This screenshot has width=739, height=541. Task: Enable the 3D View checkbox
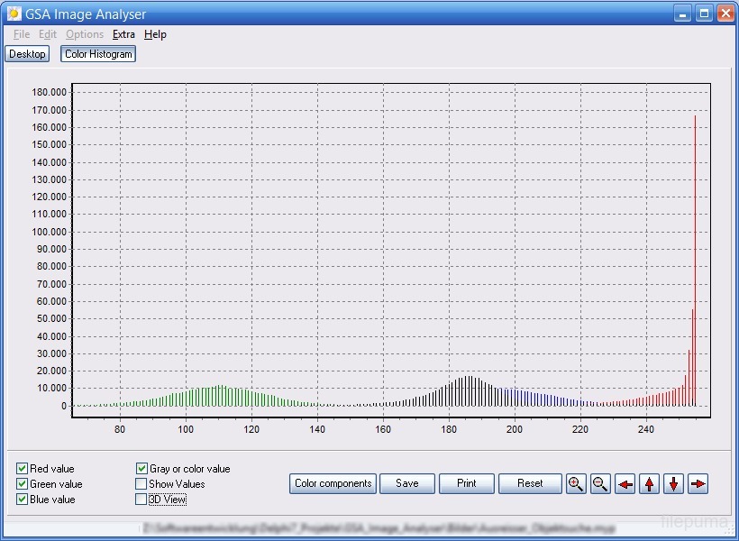141,500
